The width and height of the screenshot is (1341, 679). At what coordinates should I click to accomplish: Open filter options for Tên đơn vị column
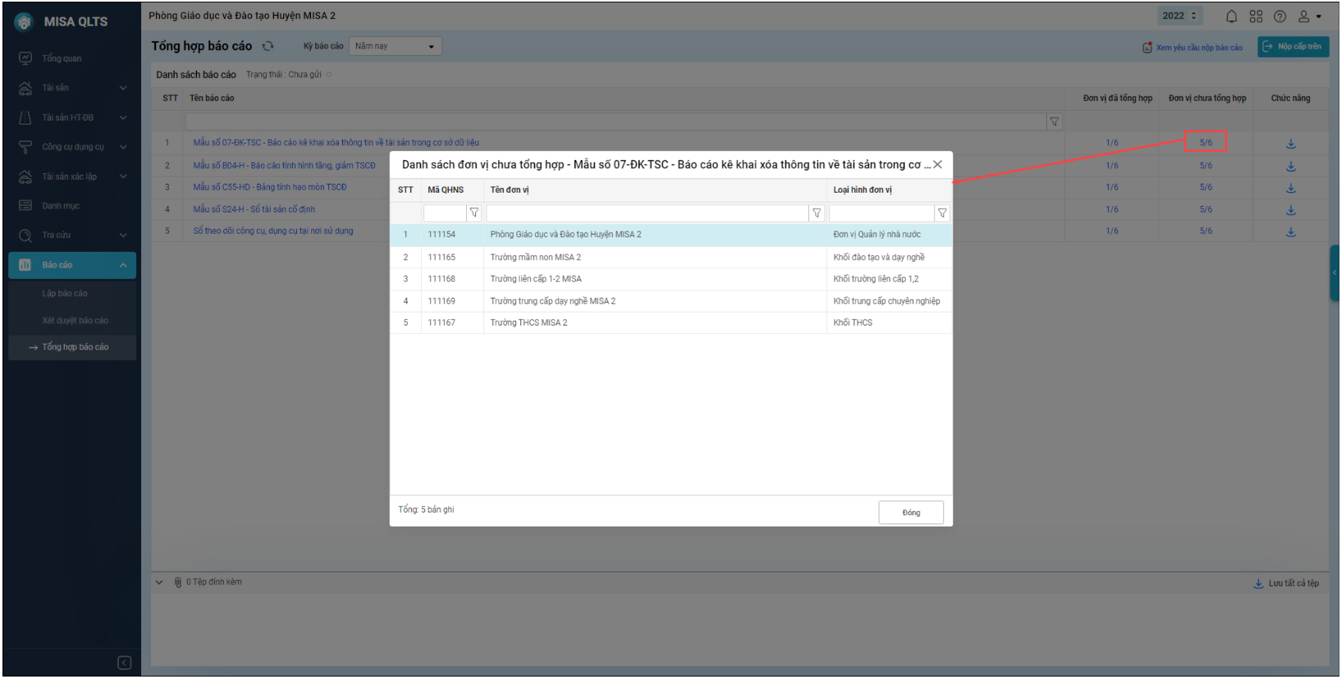pos(817,213)
